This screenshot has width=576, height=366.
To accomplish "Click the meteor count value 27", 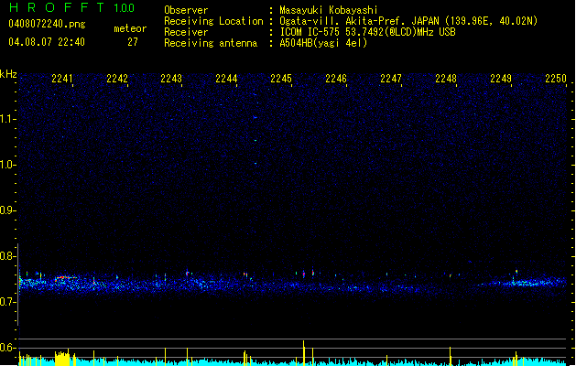I will tap(133, 42).
